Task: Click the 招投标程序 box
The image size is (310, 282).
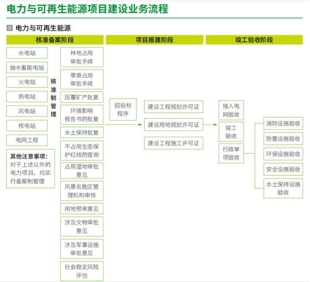Action: [123, 110]
